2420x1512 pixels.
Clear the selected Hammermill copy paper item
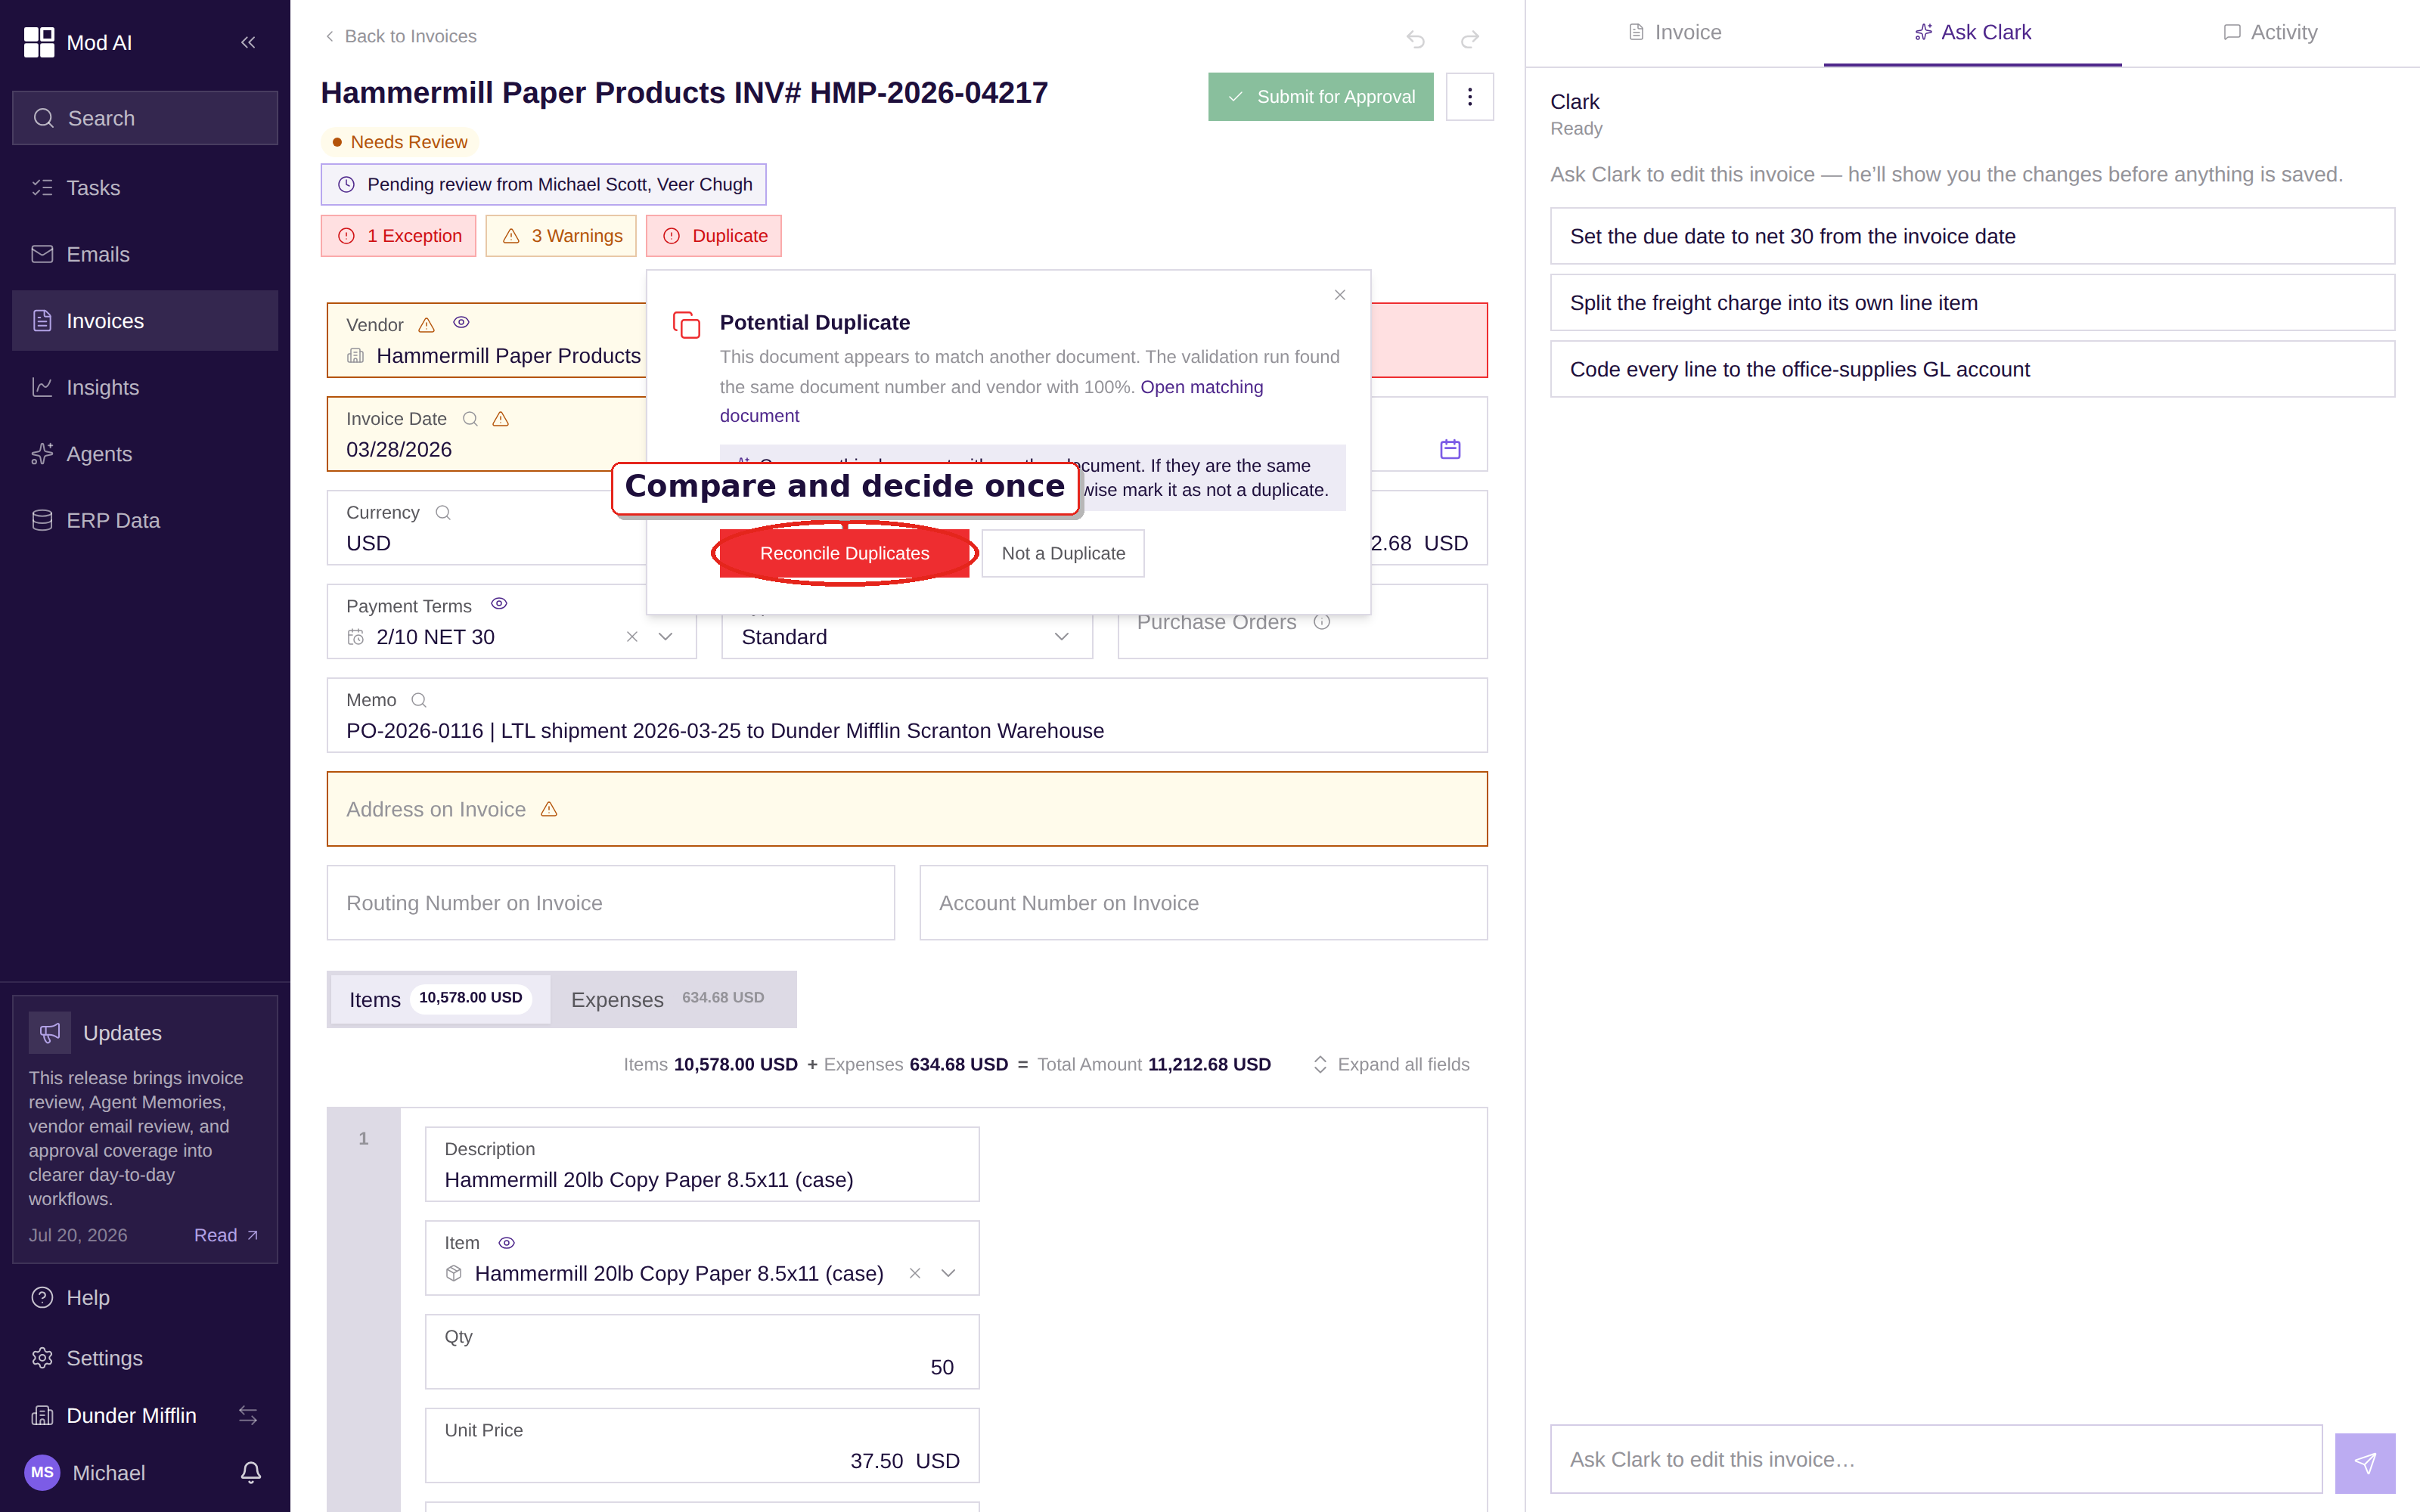point(915,1273)
